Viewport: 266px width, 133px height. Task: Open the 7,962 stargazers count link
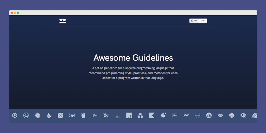pos(203,21)
